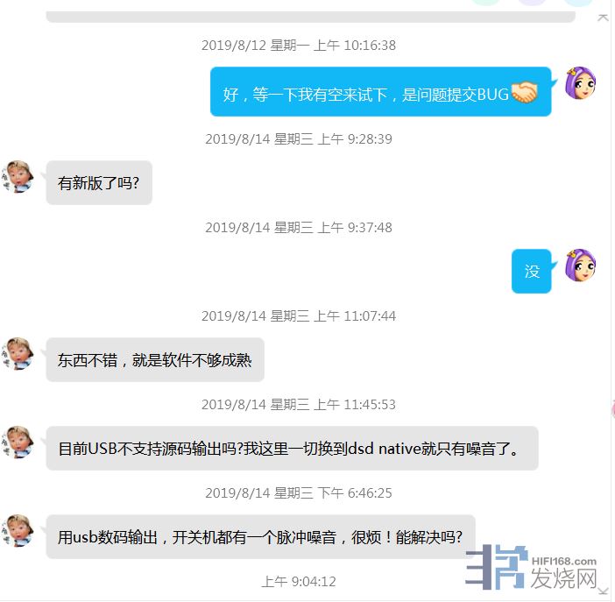The height and width of the screenshot is (602, 615).
Task: Click the handshake emoji in the blue bubble
Action: coord(525,93)
